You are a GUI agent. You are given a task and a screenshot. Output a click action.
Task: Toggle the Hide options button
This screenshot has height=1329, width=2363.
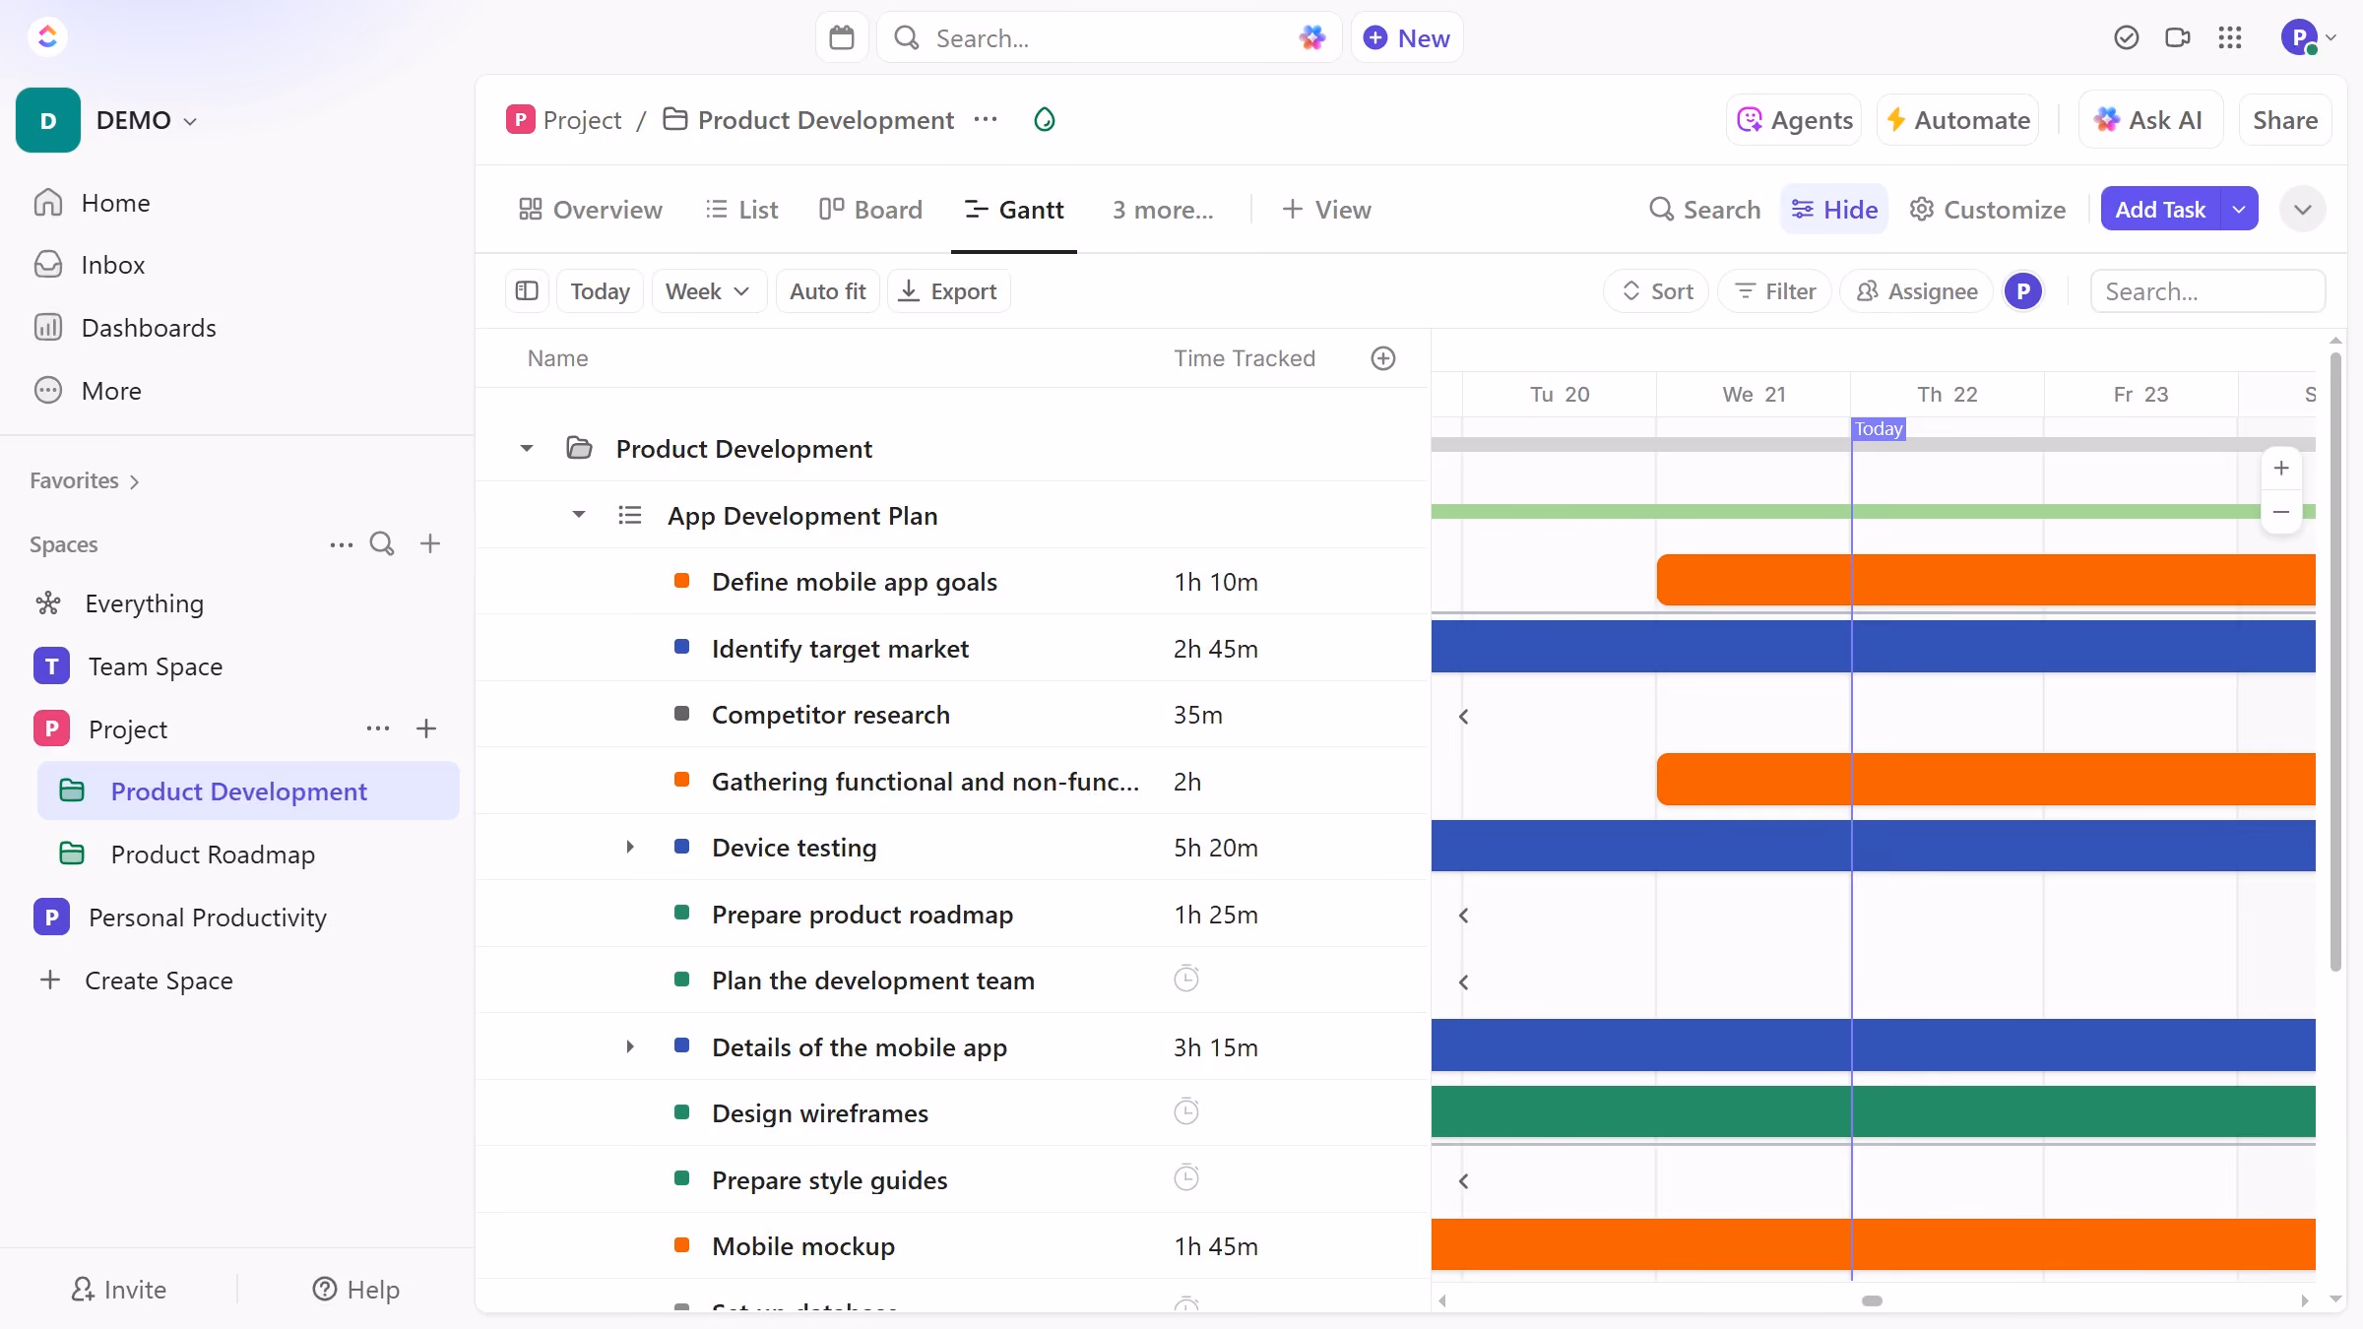click(x=1834, y=209)
